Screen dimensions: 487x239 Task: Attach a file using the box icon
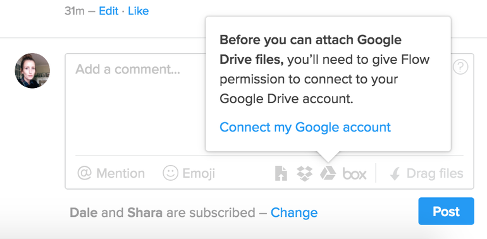coord(354,173)
